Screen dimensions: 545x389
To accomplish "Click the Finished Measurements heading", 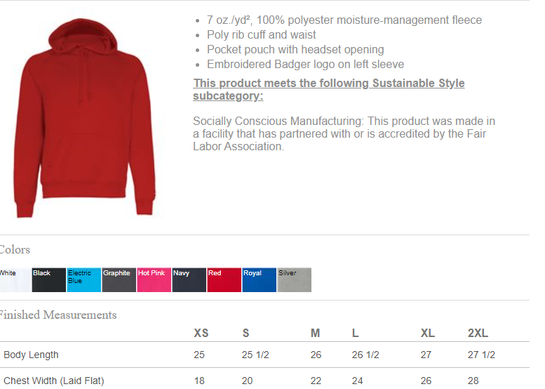I will click(58, 315).
